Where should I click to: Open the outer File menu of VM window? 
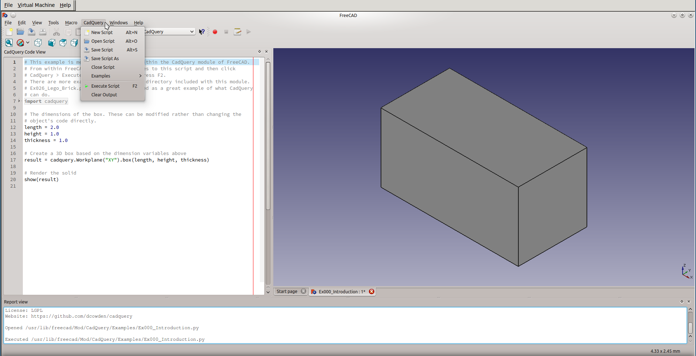(8, 5)
